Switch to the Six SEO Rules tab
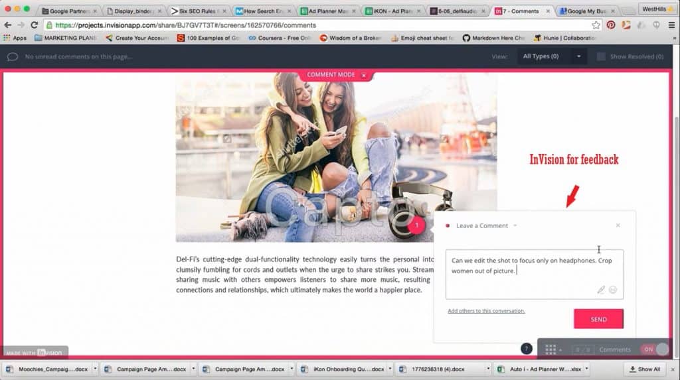The image size is (680, 380). 198,11
